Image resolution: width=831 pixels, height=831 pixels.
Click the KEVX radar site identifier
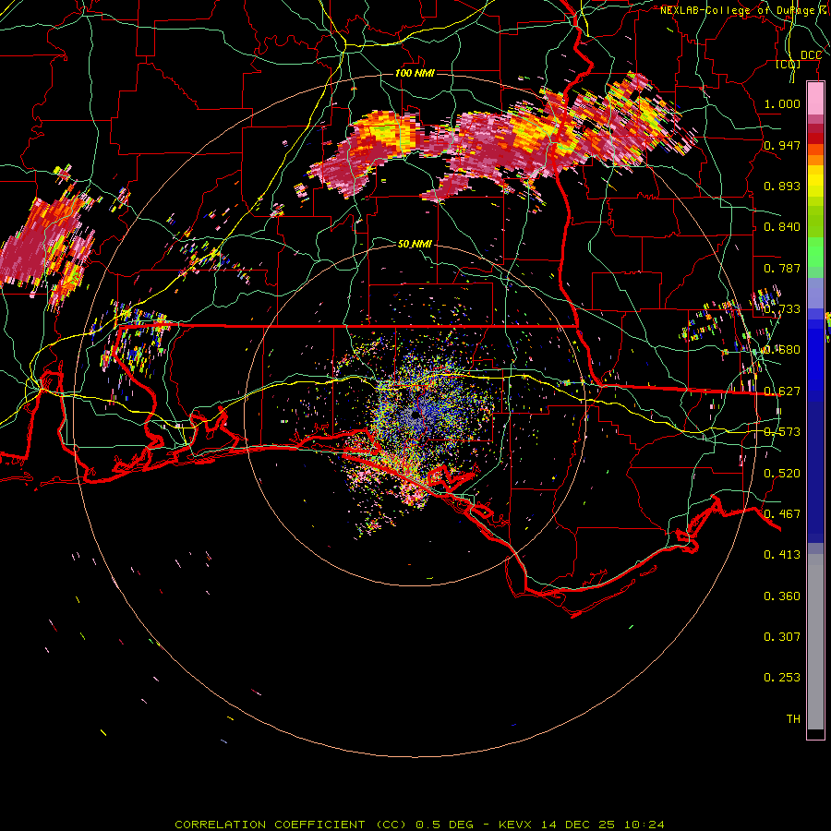[x=517, y=825]
